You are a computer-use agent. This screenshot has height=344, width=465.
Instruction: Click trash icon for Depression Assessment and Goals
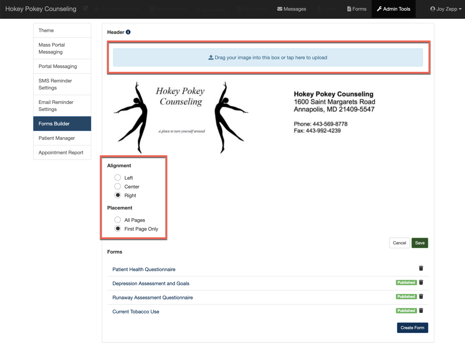click(421, 282)
